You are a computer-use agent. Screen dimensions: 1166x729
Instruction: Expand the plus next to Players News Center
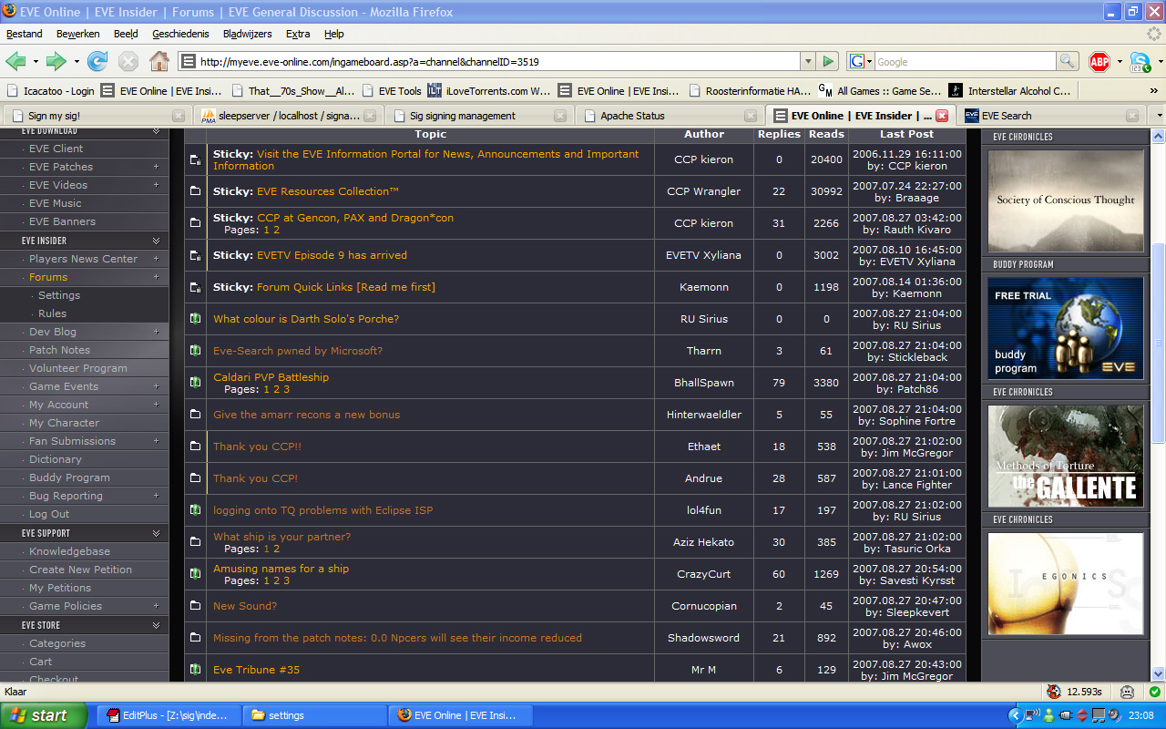tap(156, 259)
